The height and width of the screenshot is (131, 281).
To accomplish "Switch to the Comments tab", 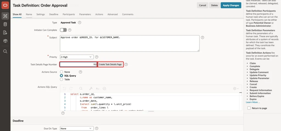I will [x=128, y=14].
